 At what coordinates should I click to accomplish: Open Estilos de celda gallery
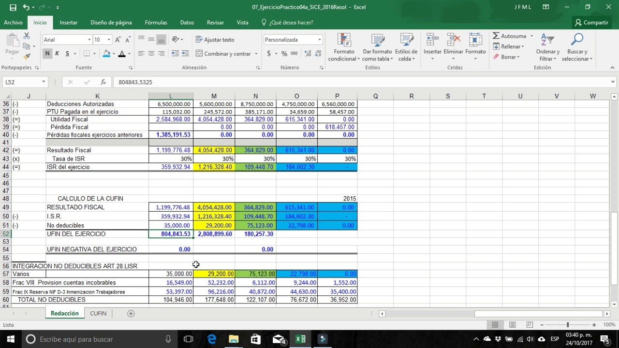[x=406, y=47]
